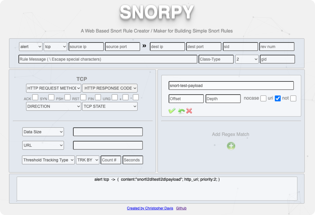Click the red X delete icon
315x215 pixels.
[189, 111]
